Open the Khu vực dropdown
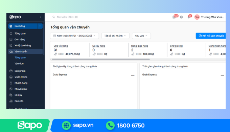 coord(141,36)
